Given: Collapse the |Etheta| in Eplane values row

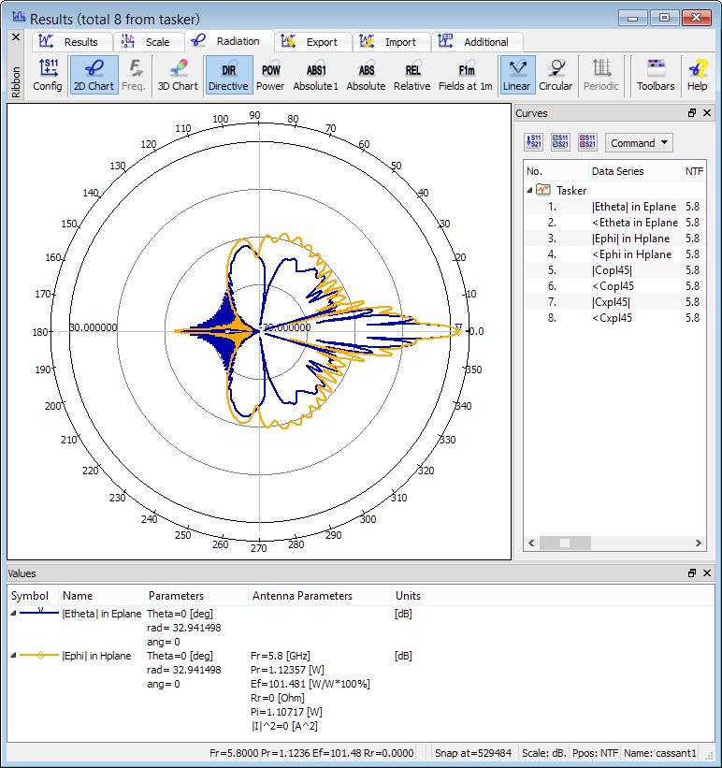Looking at the screenshot, I should [x=13, y=614].
